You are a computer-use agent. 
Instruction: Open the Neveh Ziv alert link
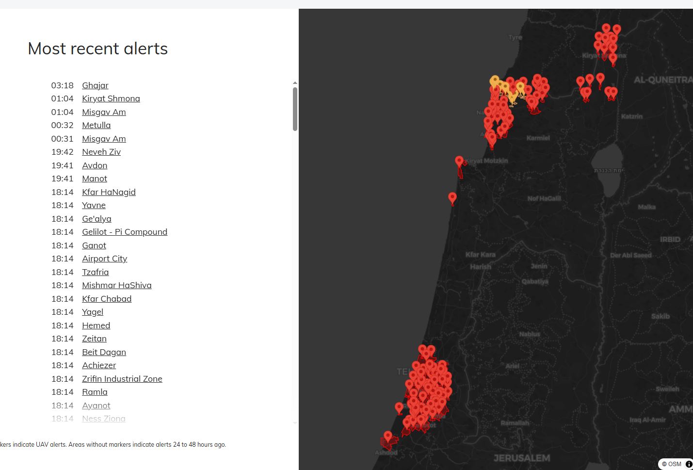101,152
